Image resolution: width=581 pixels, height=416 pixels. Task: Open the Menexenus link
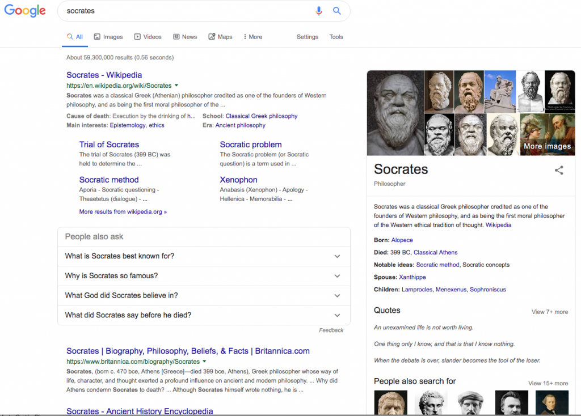point(451,290)
